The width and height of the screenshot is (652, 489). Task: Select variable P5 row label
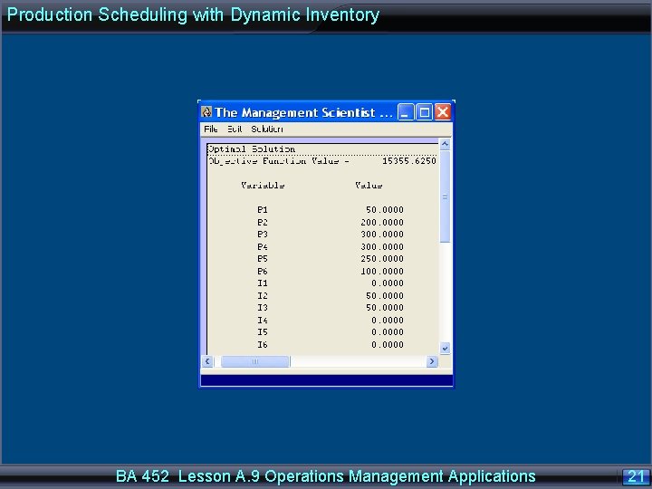[263, 259]
